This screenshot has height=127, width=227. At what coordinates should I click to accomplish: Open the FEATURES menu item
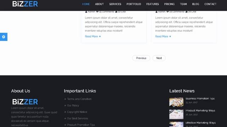pos(153,4)
